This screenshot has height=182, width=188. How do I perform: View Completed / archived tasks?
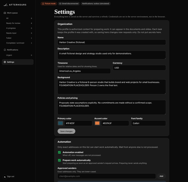coord(18,43)
